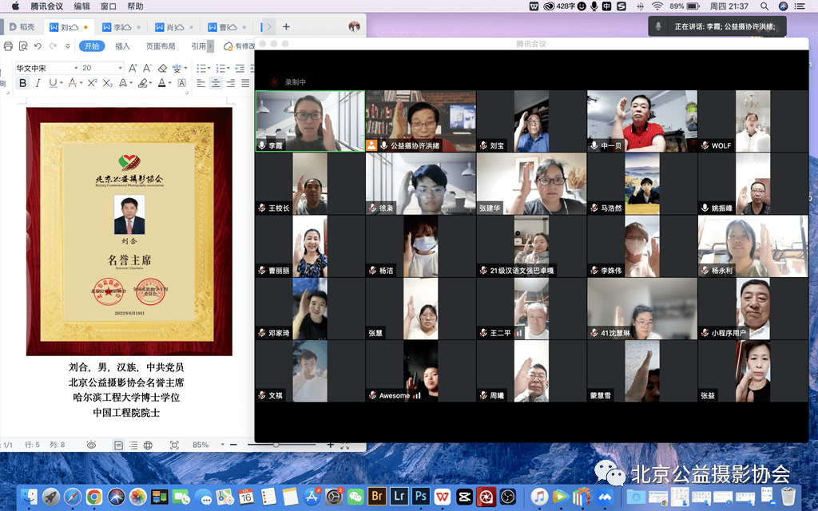Viewport: 818px width, 511px height.
Task: Open print preview from quick toolbar
Action: pyautogui.click(x=23, y=46)
